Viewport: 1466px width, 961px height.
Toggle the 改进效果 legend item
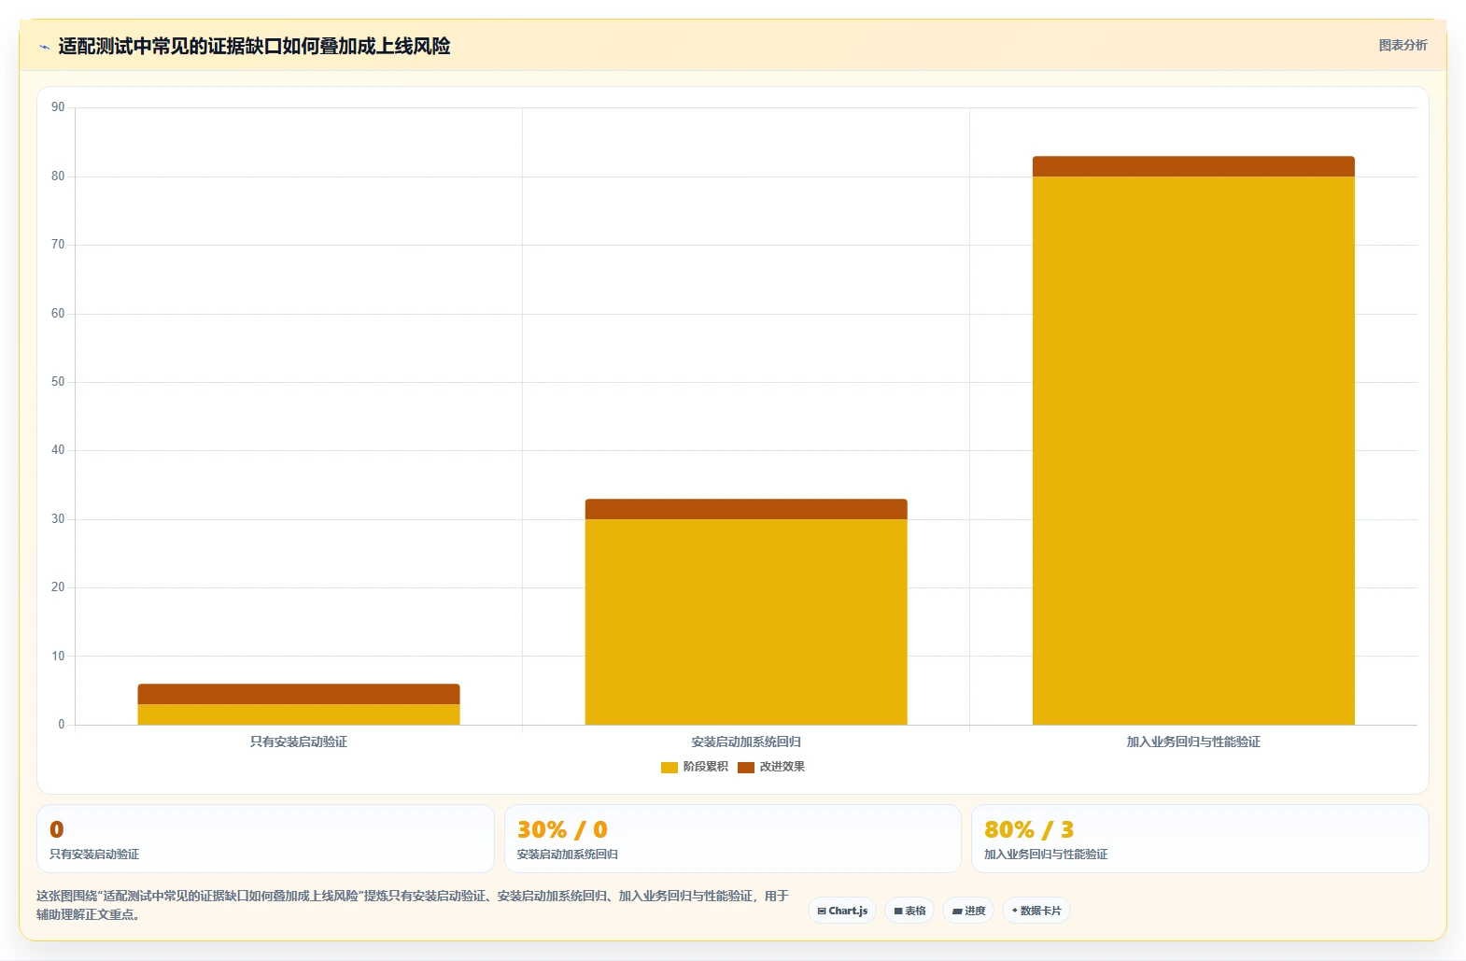[771, 767]
